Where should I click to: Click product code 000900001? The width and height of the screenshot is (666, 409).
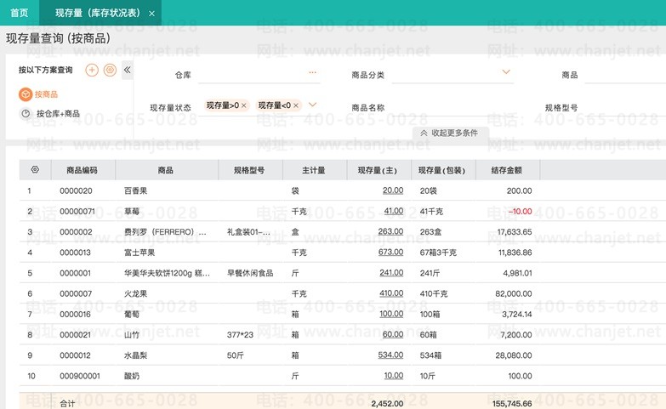80,376
